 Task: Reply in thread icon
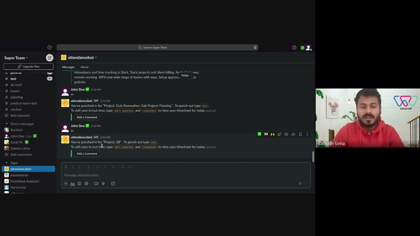click(286, 134)
